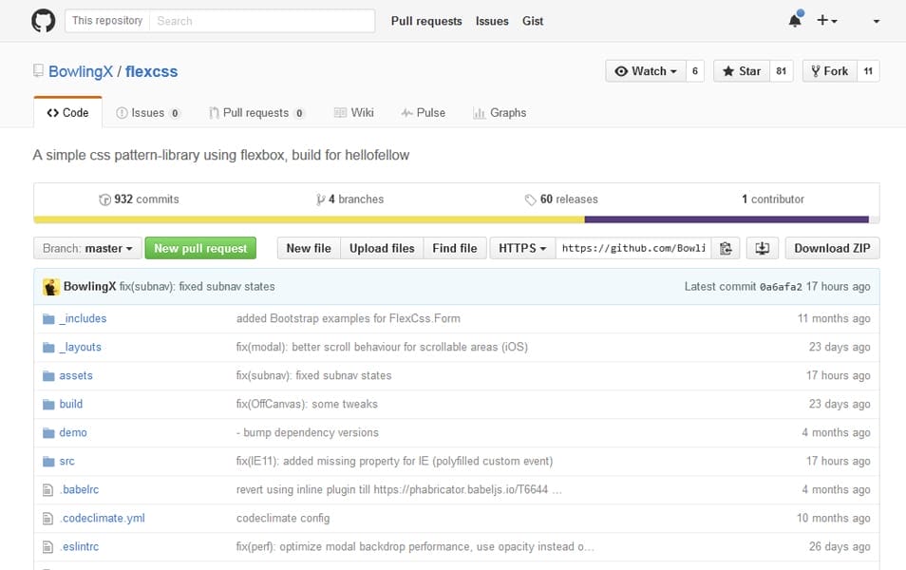Open the _layouts folder name link
Viewport: 906px width, 570px height.
pos(81,347)
